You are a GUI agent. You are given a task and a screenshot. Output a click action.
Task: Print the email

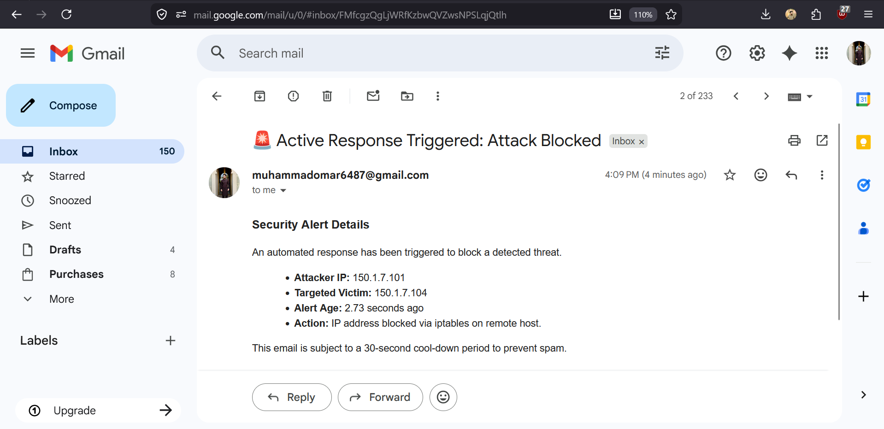point(794,141)
